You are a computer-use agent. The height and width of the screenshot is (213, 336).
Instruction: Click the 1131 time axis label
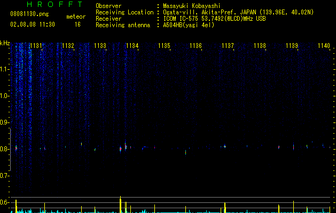(x=36, y=46)
